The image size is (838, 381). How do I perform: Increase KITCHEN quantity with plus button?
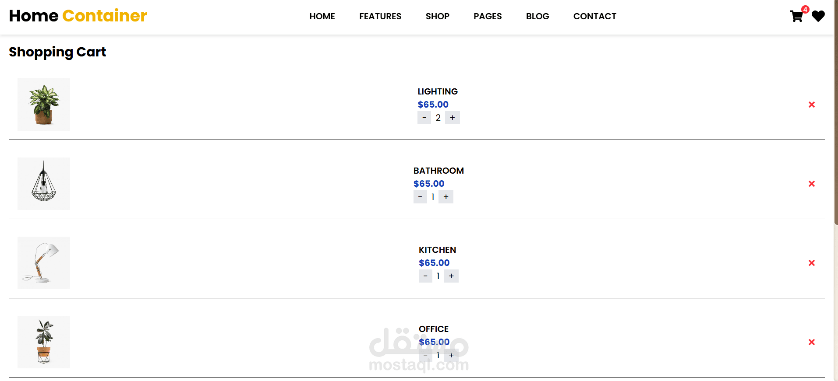click(x=451, y=276)
